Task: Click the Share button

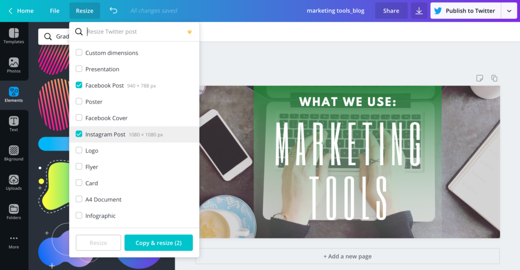Action: pos(391,11)
